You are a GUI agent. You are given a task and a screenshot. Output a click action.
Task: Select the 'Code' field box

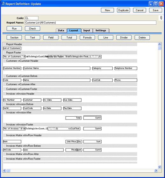coord(12,80)
